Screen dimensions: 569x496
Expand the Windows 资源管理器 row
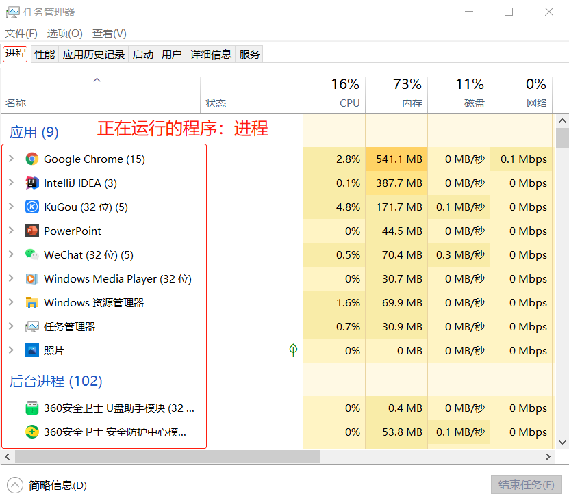point(11,302)
